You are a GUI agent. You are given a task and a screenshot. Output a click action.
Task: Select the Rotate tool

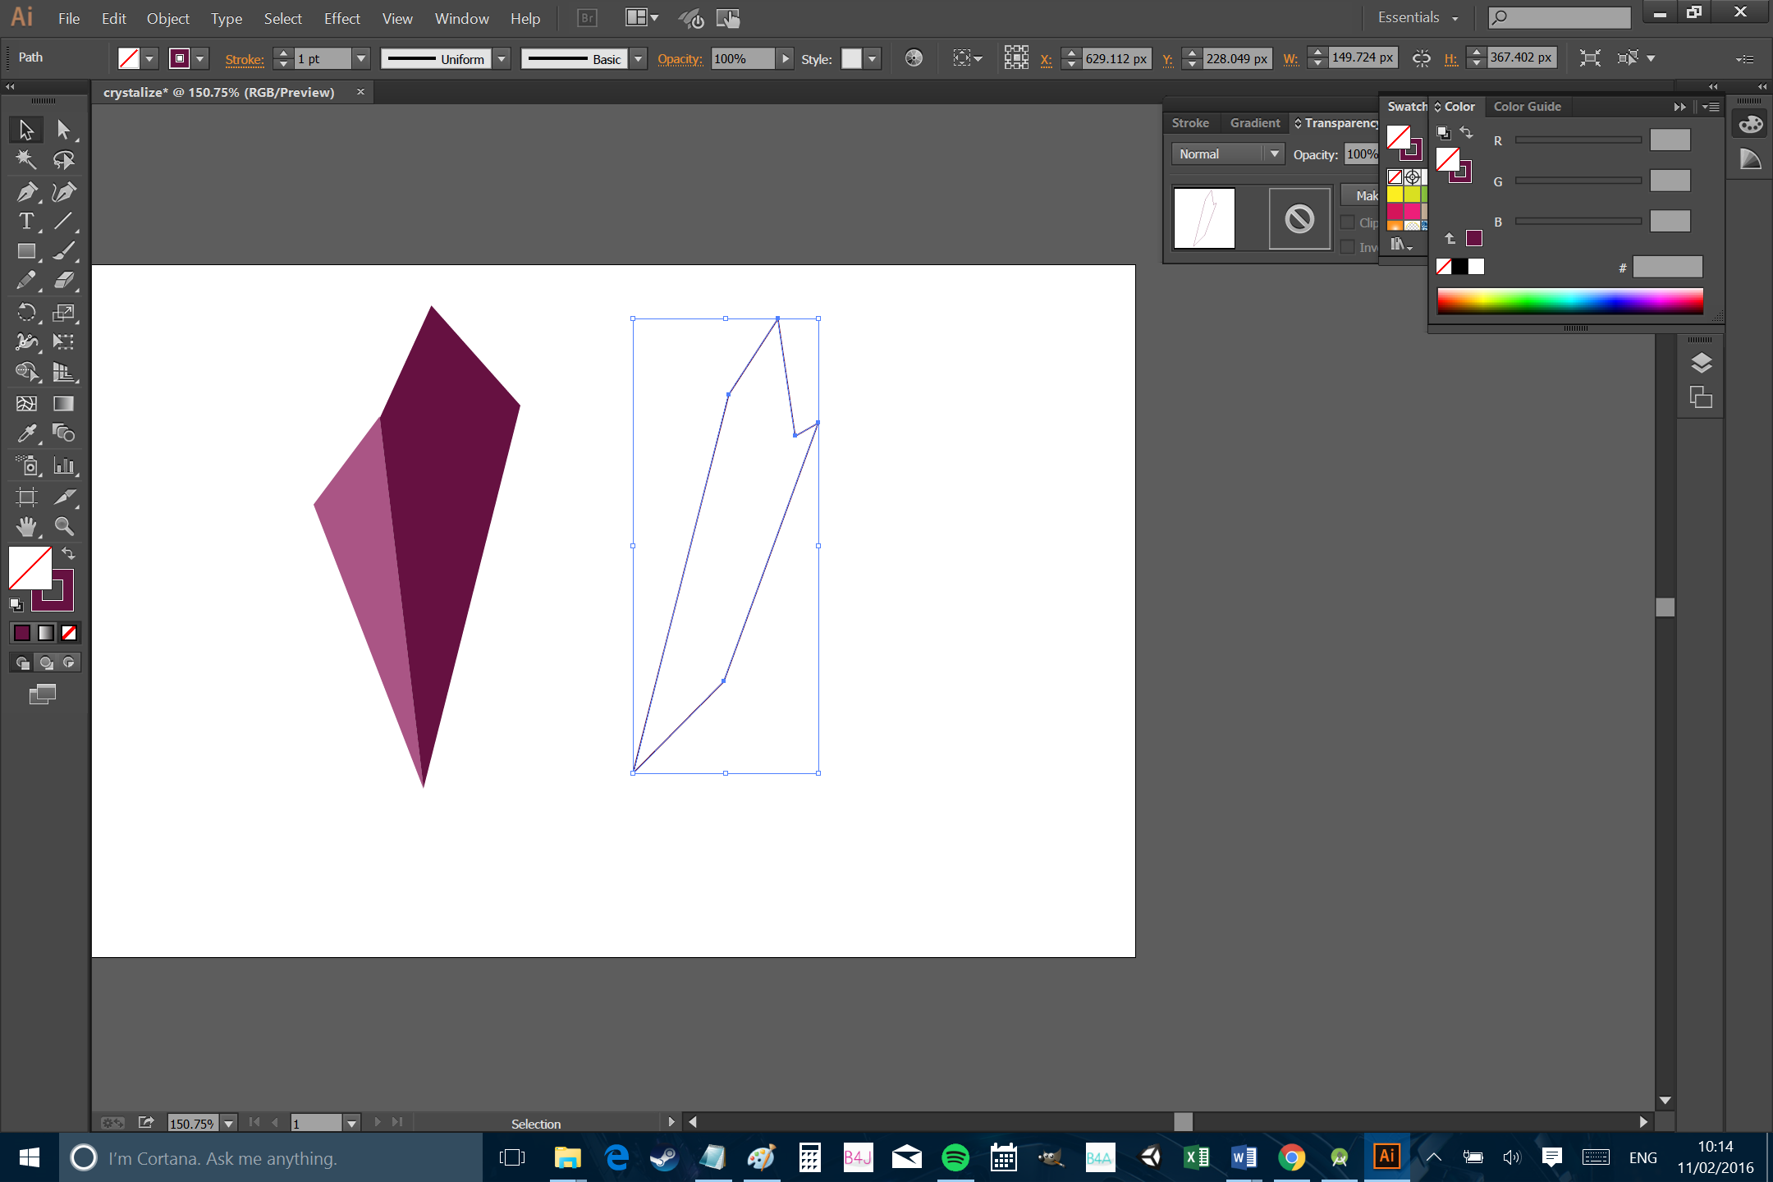(26, 313)
